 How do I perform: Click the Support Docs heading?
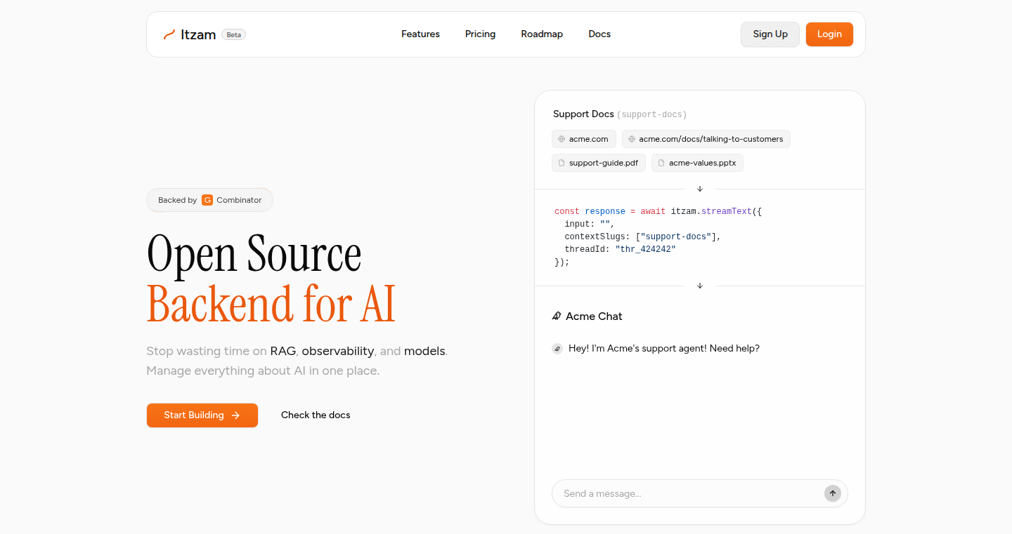click(x=583, y=114)
